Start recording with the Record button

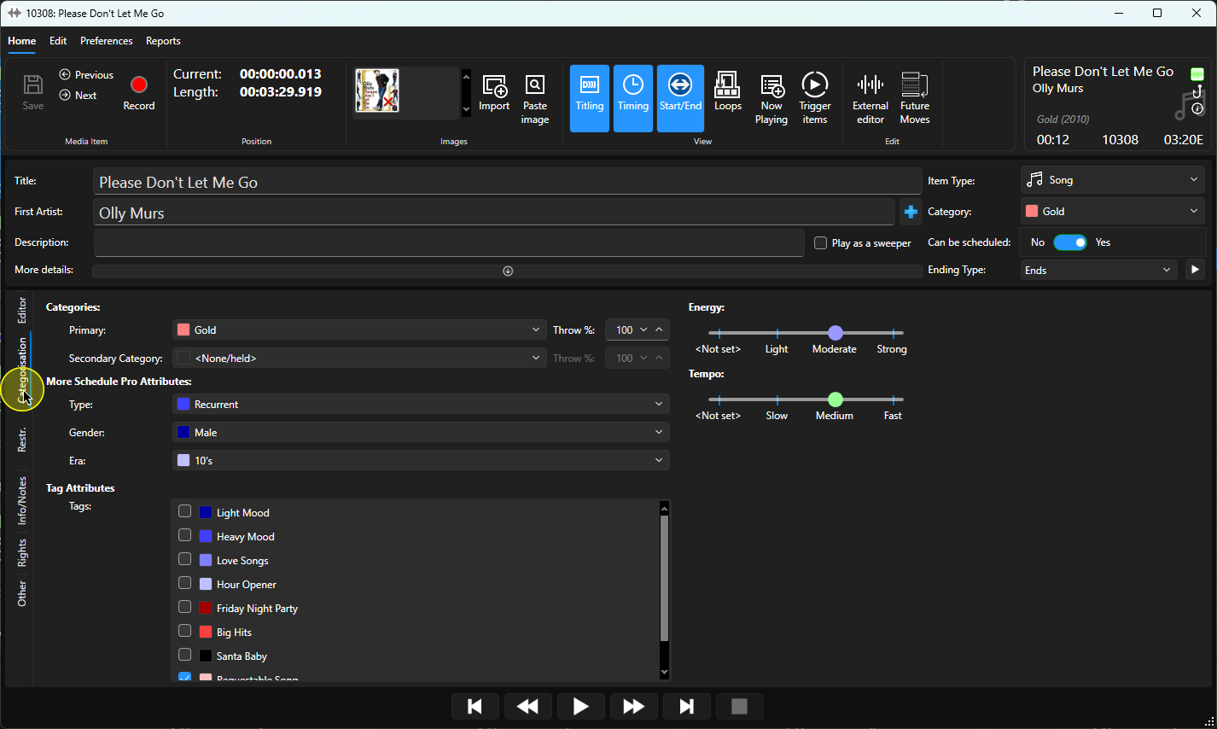(x=139, y=93)
